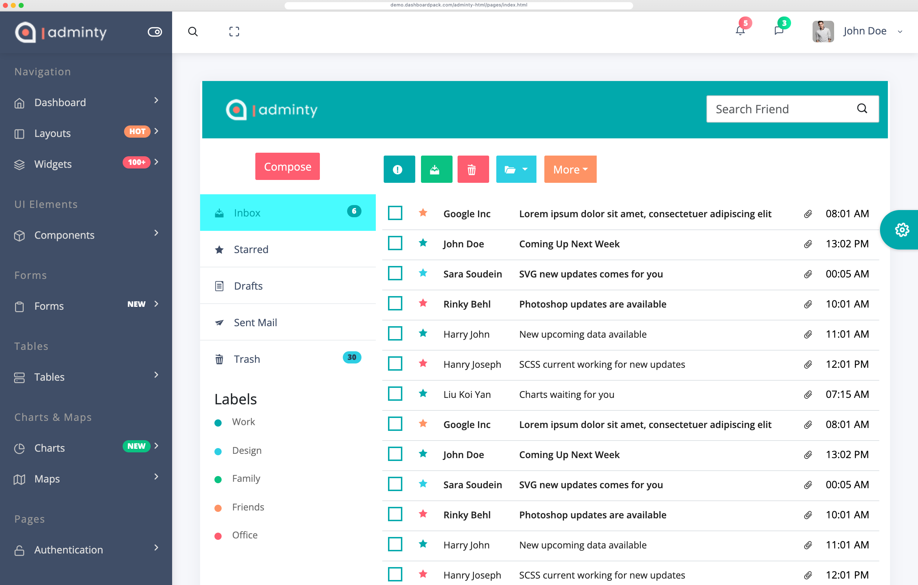Viewport: 918px width, 585px height.
Task: Open the top bar search icon
Action: [x=193, y=32]
